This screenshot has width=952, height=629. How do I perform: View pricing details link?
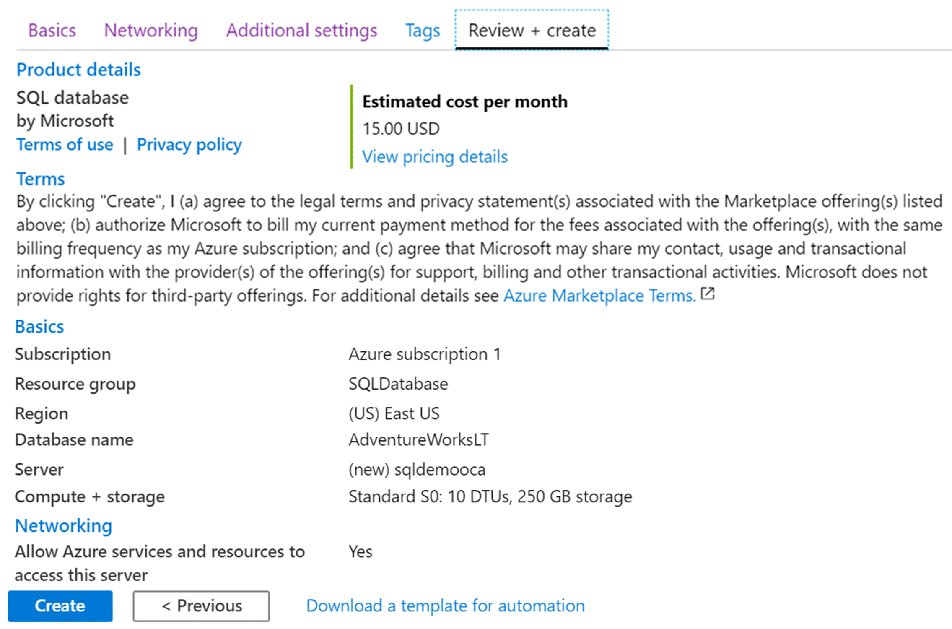pos(435,156)
